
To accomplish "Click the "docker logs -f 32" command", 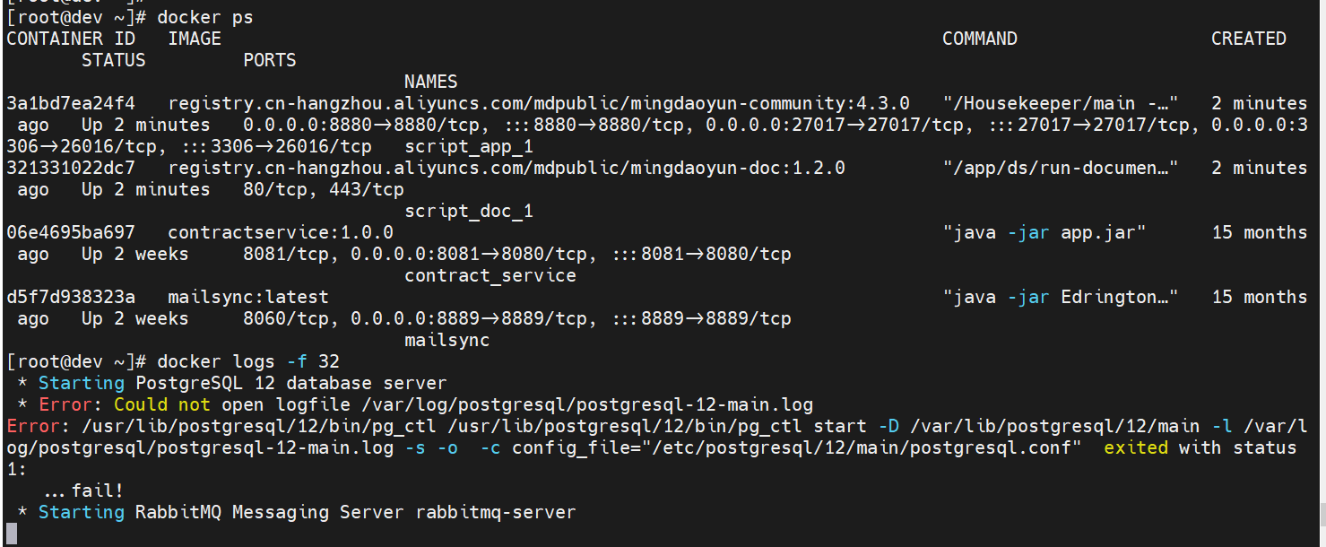I will point(248,361).
